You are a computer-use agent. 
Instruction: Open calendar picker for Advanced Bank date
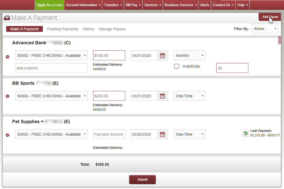pyautogui.click(x=162, y=55)
